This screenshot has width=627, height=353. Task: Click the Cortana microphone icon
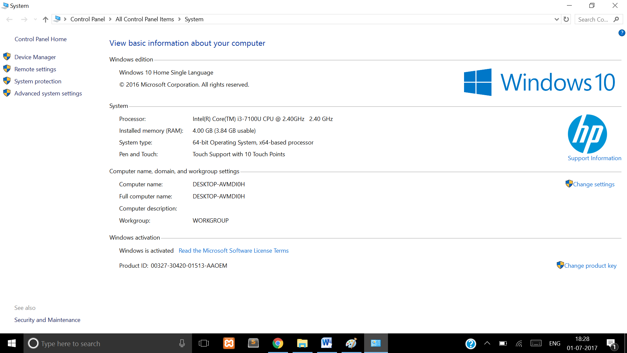tap(182, 343)
